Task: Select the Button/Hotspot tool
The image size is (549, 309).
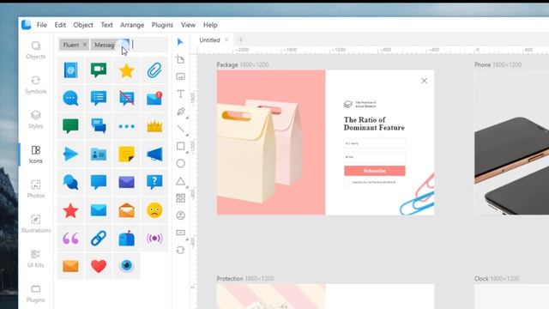Action: 180,233
